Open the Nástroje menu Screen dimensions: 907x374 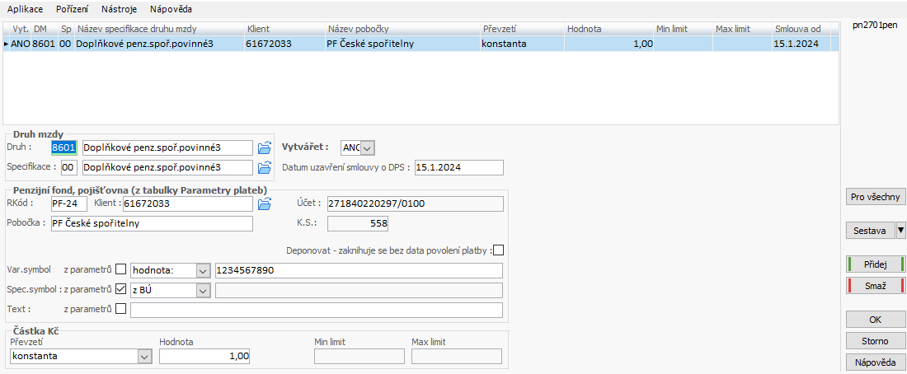[x=119, y=9]
